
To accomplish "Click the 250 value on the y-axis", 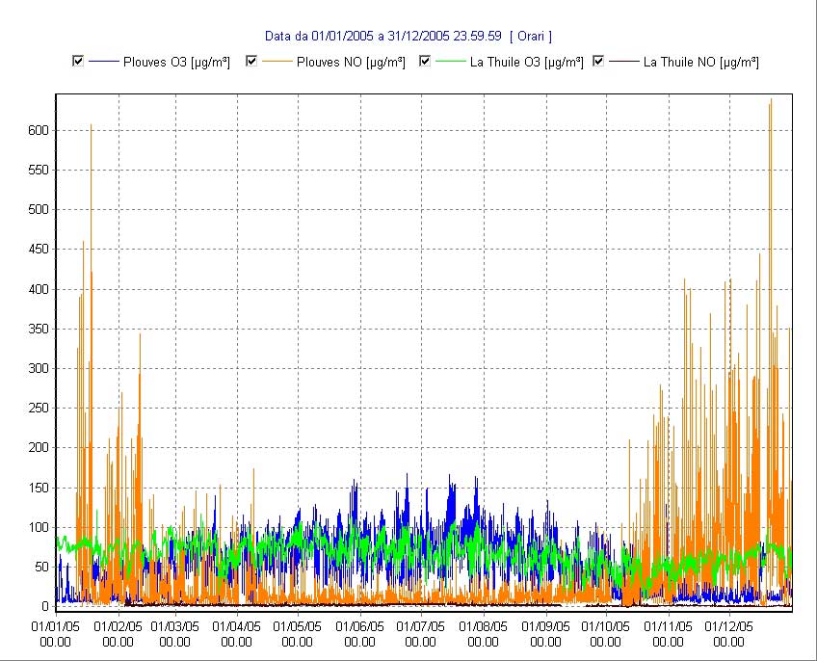I will pyautogui.click(x=38, y=409).
